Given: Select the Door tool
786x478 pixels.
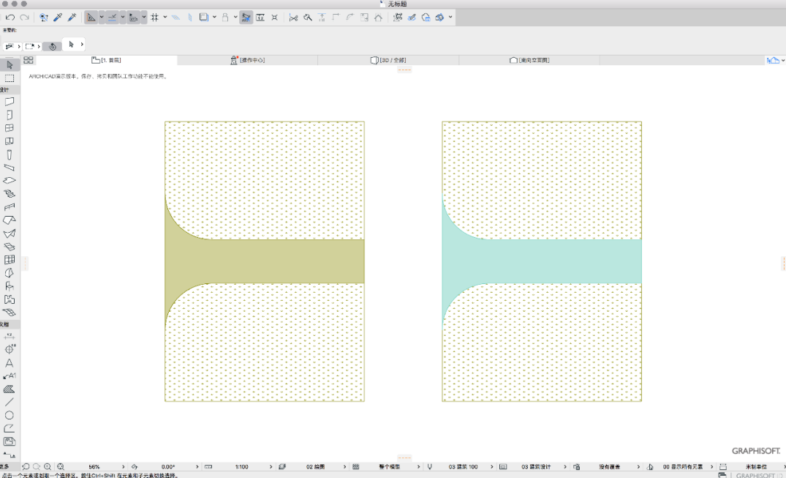Looking at the screenshot, I should click(10, 115).
